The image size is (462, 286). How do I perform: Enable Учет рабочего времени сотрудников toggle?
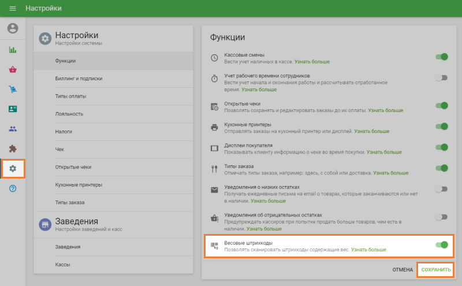(442, 78)
